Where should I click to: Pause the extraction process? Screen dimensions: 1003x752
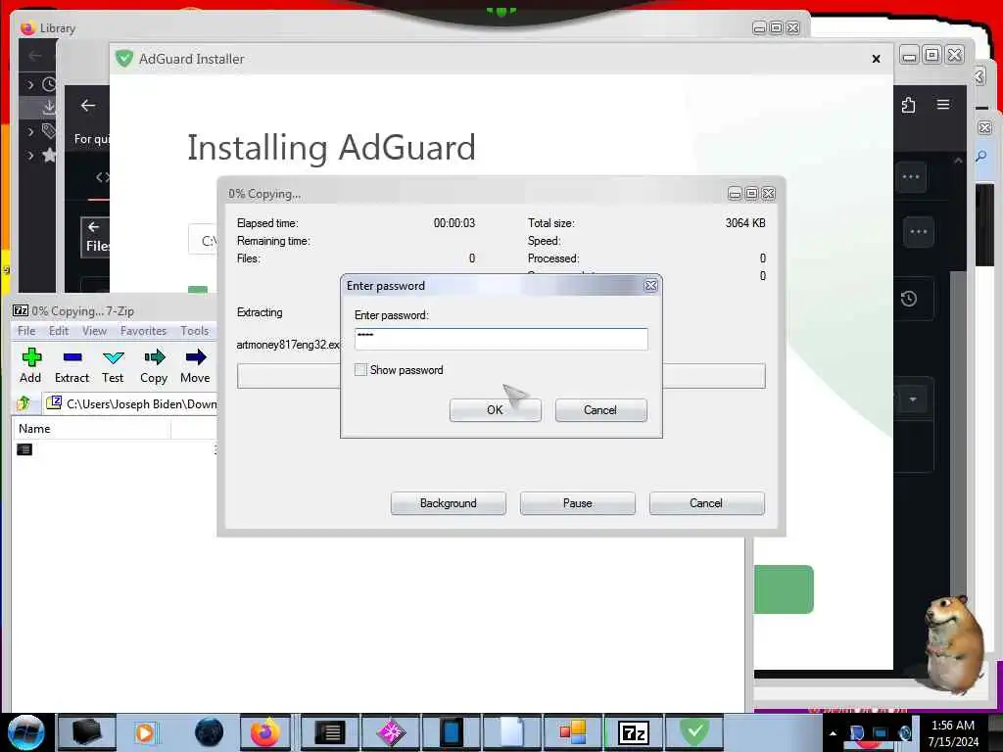pyautogui.click(x=578, y=503)
